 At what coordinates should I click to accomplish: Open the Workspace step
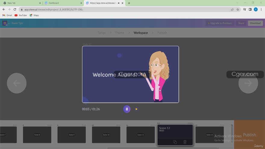click(141, 33)
